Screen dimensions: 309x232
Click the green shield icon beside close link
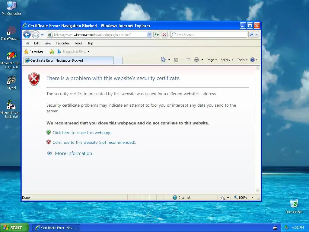coord(49,132)
